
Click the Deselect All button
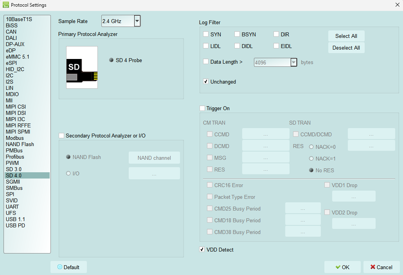[x=346, y=48]
